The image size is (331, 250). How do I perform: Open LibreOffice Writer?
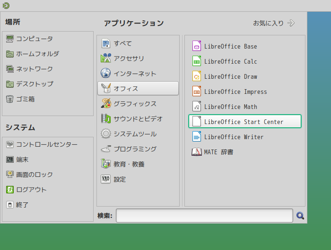245,137
